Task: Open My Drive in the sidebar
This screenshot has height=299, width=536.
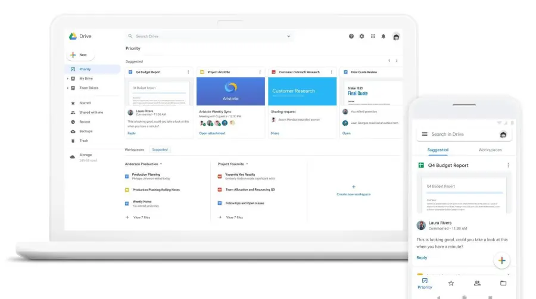Action: [x=86, y=79]
